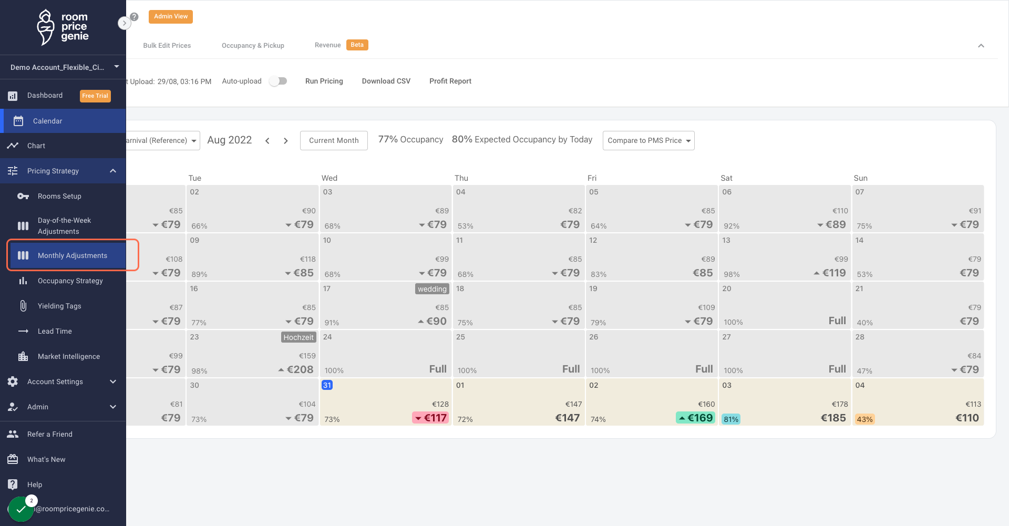1009x526 pixels.
Task: Click the Yielding Tags paperclip icon
Action: [x=23, y=306]
